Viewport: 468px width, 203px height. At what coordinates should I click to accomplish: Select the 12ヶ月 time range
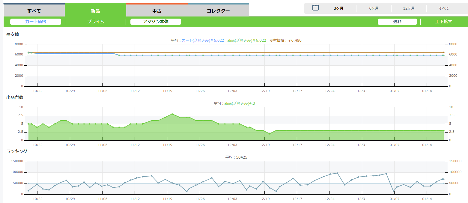409,8
